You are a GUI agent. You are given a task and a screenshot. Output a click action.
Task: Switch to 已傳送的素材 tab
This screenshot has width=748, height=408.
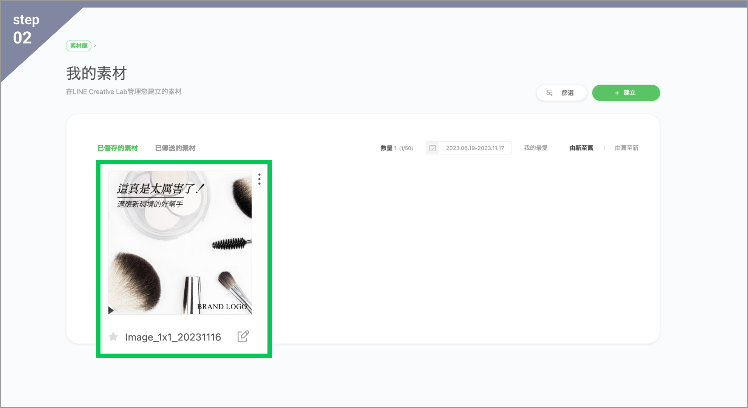(x=175, y=148)
